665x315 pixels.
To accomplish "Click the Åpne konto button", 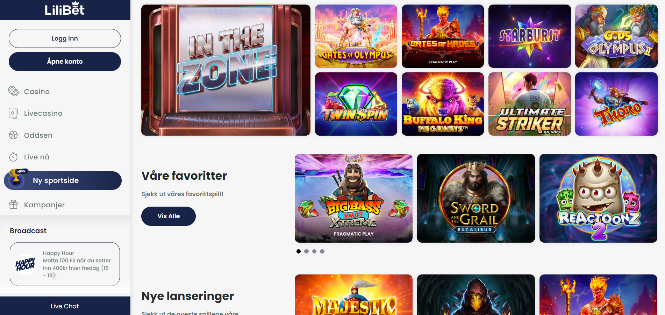I will 65,62.
